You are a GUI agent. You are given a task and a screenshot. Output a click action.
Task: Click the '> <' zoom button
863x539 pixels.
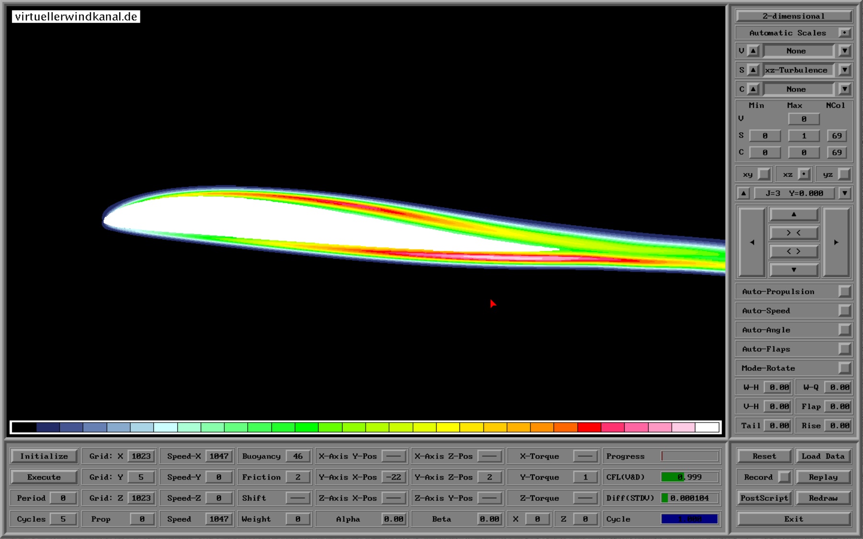794,233
